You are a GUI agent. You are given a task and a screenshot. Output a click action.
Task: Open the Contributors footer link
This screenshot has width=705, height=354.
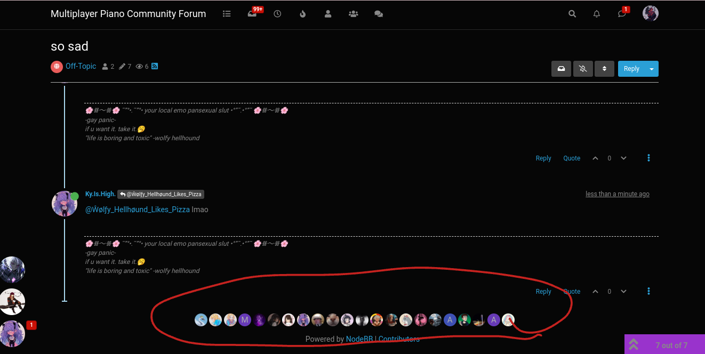(399, 339)
